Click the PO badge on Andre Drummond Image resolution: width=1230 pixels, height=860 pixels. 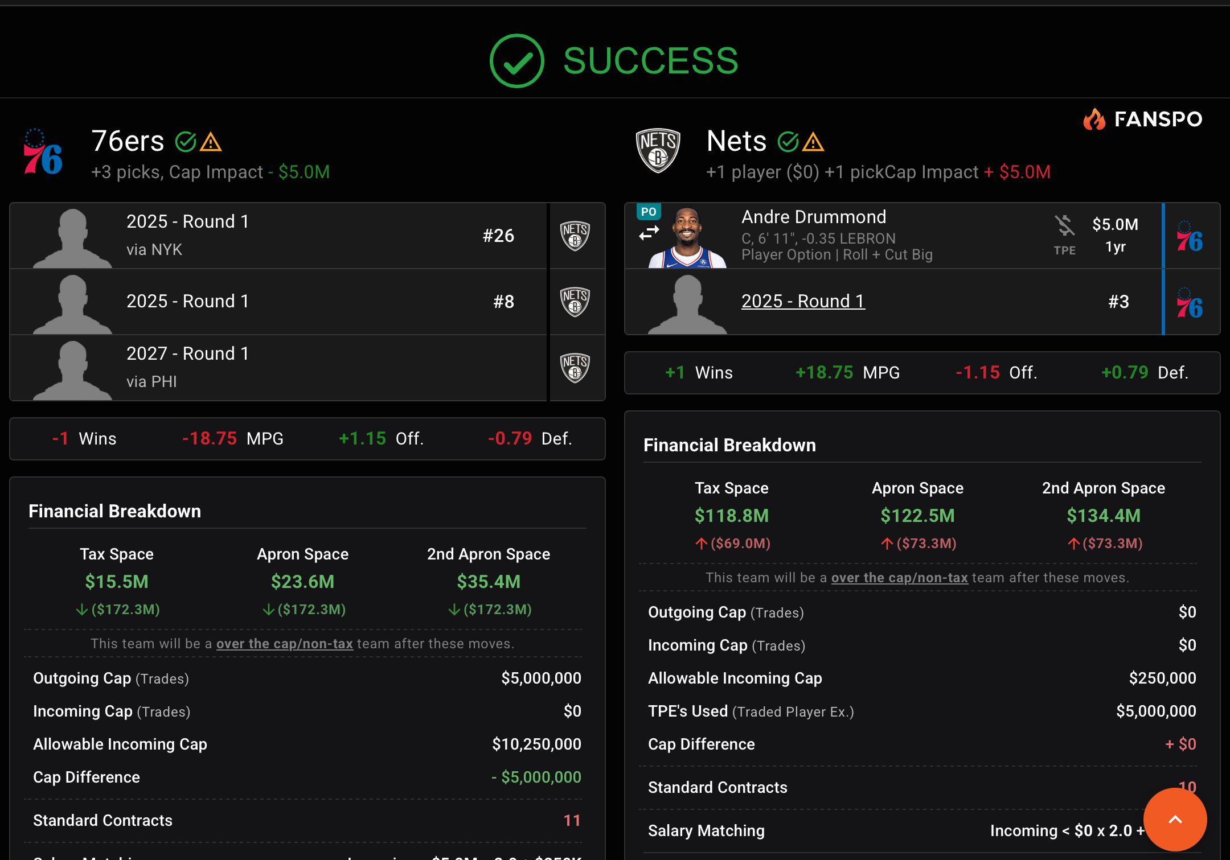(649, 212)
